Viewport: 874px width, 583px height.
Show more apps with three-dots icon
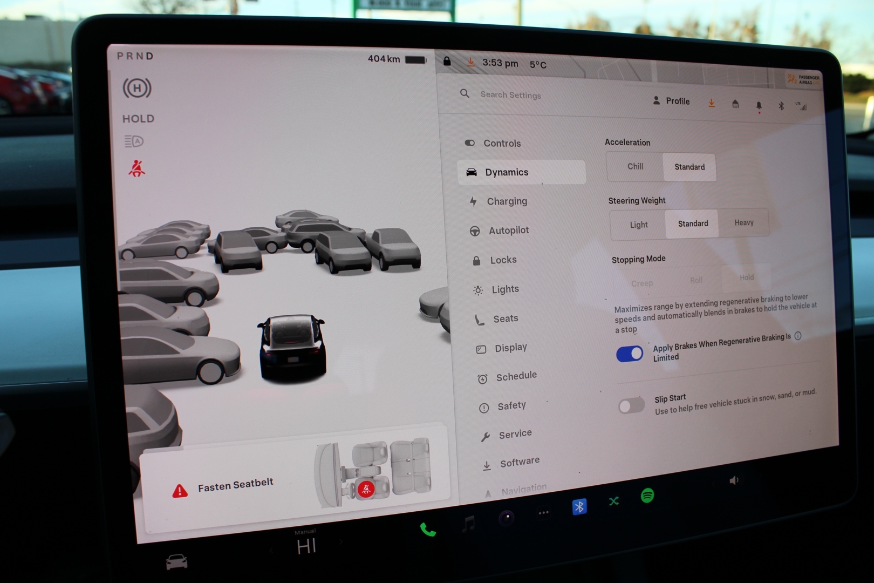coord(543,512)
